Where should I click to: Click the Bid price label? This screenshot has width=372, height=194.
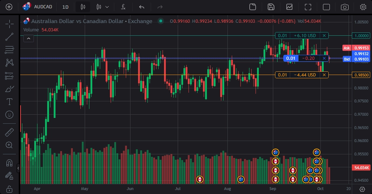347,59
